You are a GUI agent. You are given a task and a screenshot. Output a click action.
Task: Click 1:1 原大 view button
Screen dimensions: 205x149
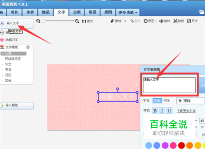(x=87, y=21)
